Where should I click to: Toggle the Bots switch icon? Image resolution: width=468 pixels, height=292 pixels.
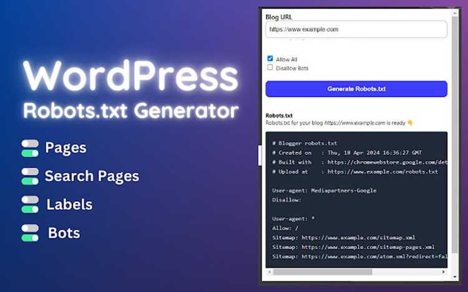pos(30,233)
